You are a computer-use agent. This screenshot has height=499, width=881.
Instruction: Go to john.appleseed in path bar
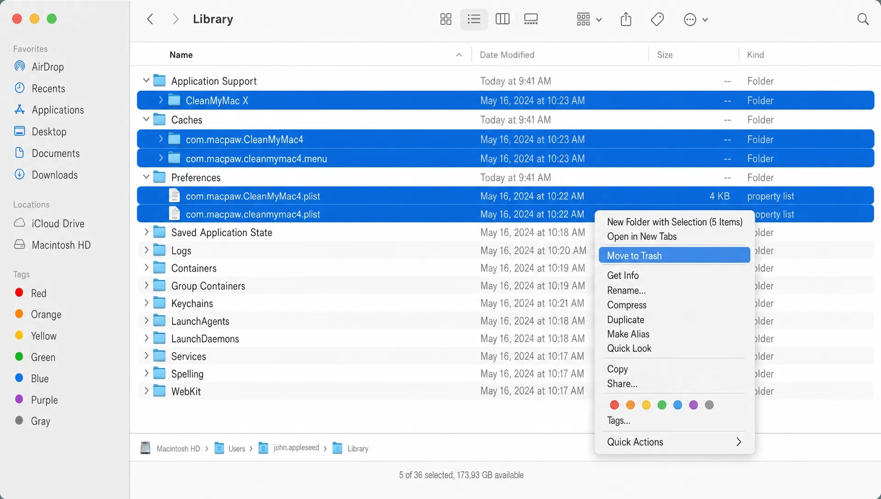[x=289, y=448]
